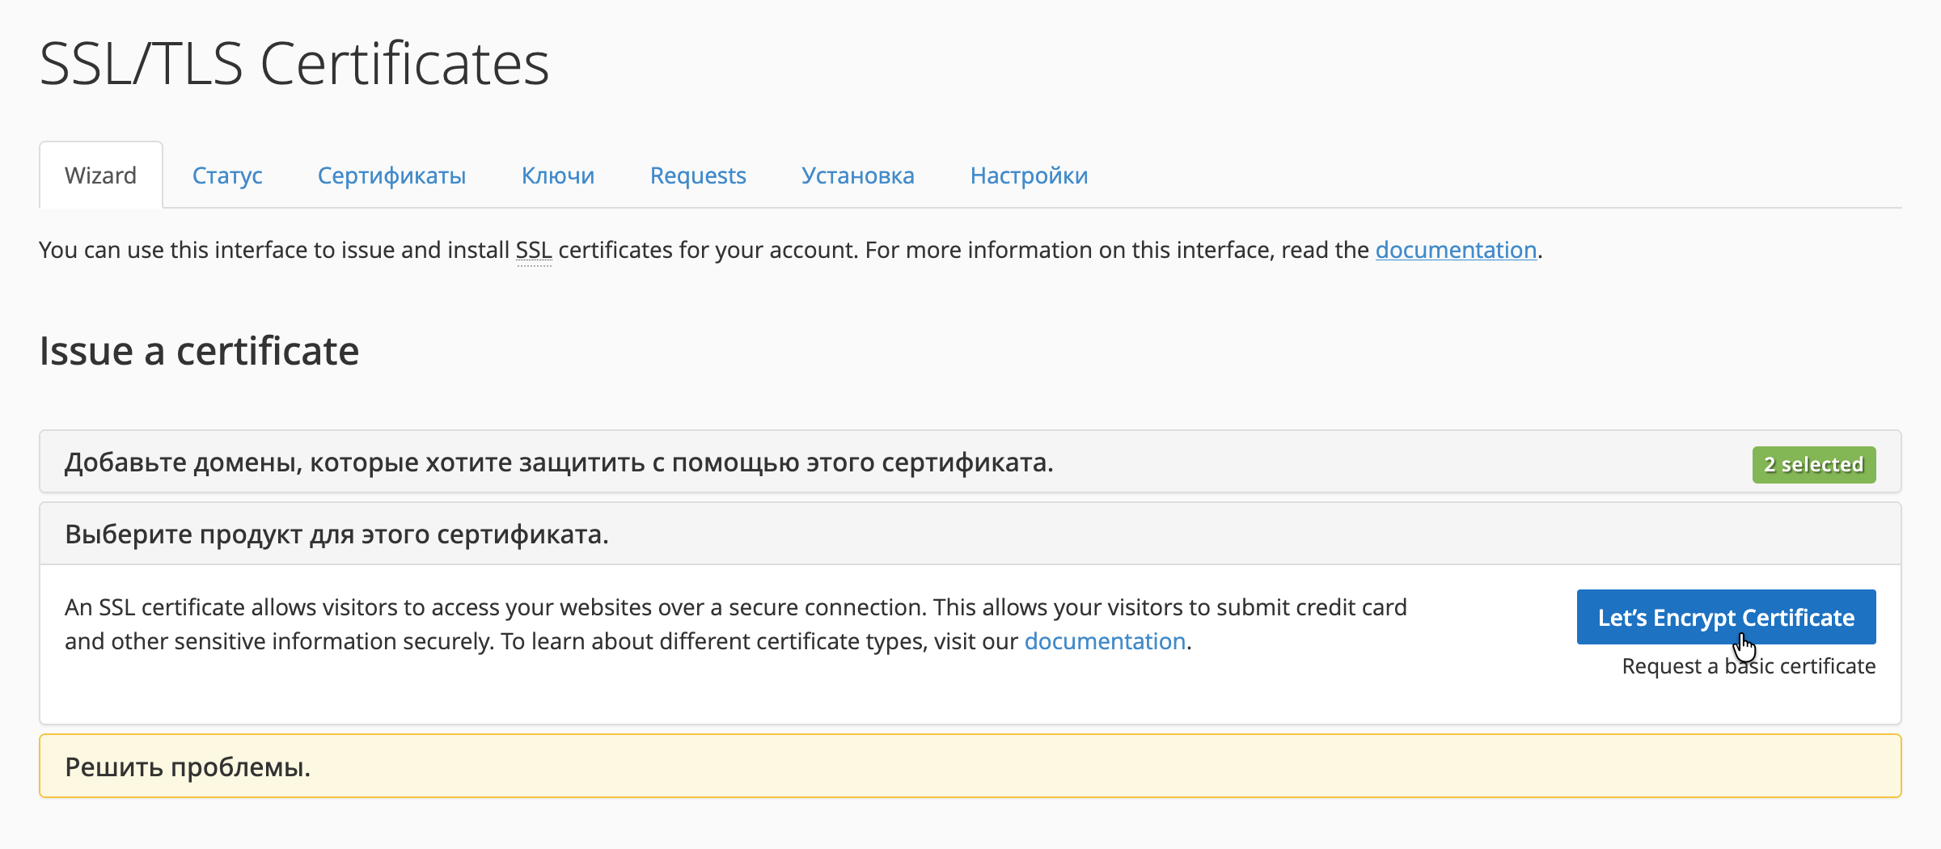Open the Статус tab

(227, 175)
